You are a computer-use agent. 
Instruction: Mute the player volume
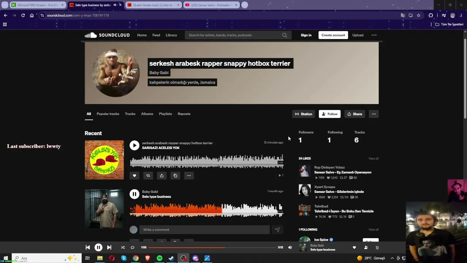(x=290, y=248)
